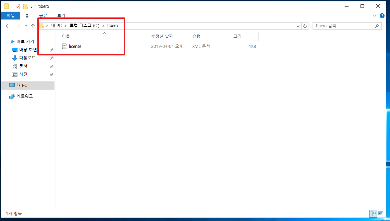
Task: Click 내 PC in the address breadcrumb
Action: click(57, 26)
